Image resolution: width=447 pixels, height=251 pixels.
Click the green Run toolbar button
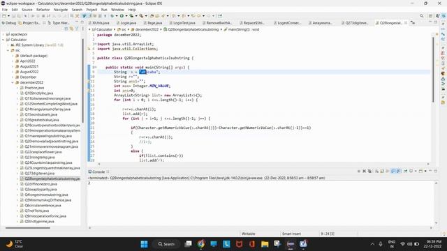(122, 16)
